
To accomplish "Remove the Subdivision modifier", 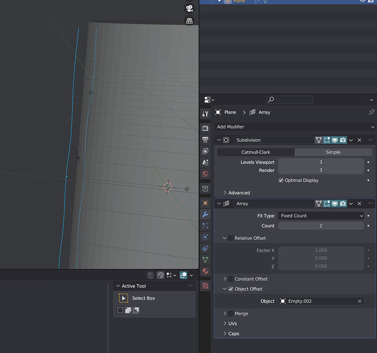I will [x=360, y=140].
